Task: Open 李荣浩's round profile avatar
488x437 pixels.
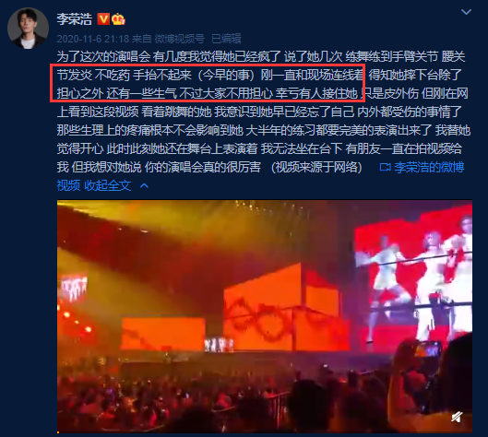Action: point(28,28)
